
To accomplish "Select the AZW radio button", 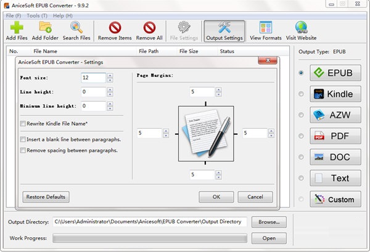I will pos(301,115).
